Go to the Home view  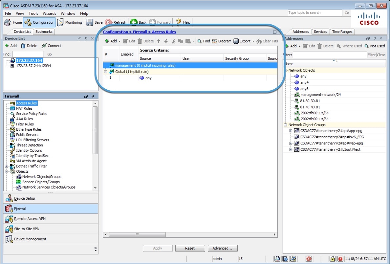click(13, 22)
